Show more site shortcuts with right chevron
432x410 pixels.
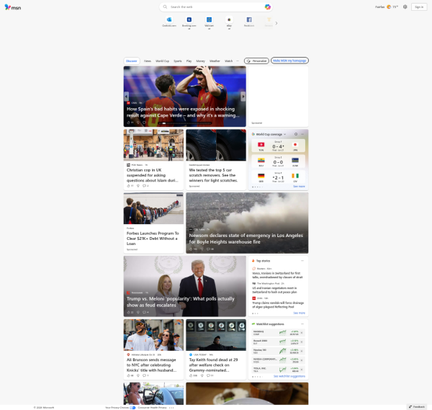pyautogui.click(x=276, y=23)
